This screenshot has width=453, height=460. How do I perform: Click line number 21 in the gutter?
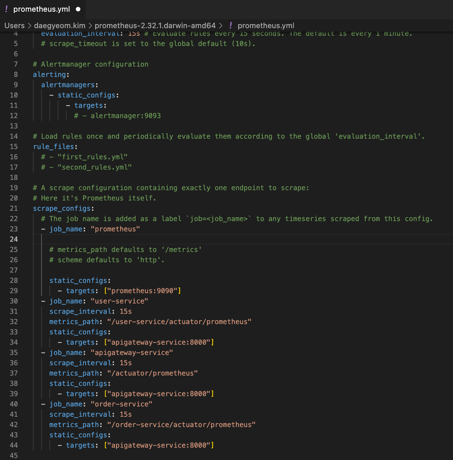click(14, 208)
